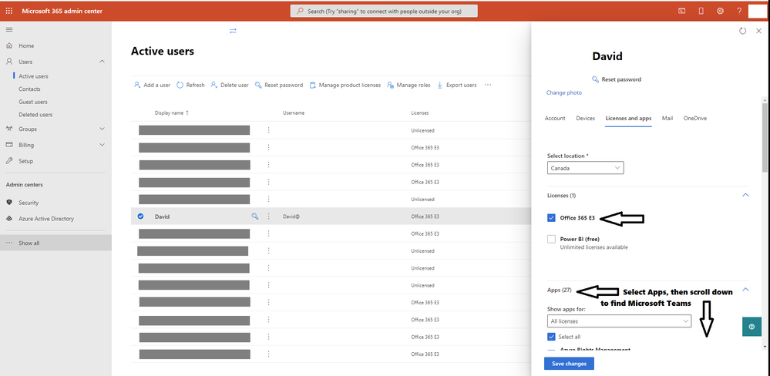This screenshot has width=770, height=376.
Task: Click the details panel vertical scrollbar
Action: [765, 137]
